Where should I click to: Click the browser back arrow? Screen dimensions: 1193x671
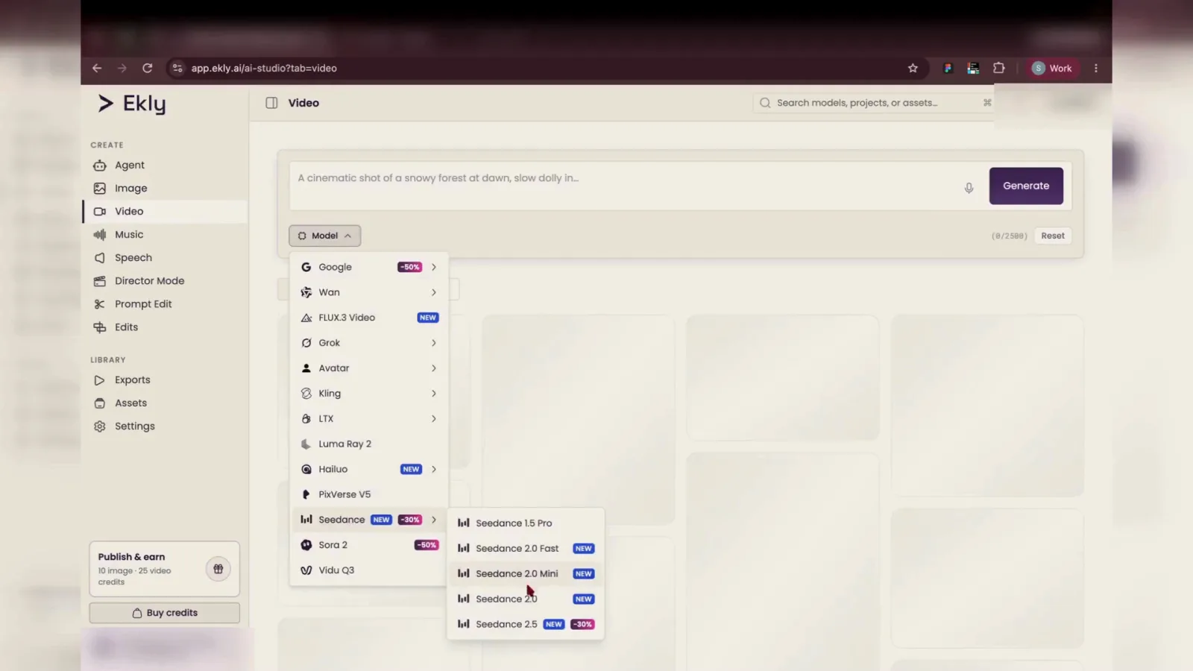pyautogui.click(x=97, y=68)
